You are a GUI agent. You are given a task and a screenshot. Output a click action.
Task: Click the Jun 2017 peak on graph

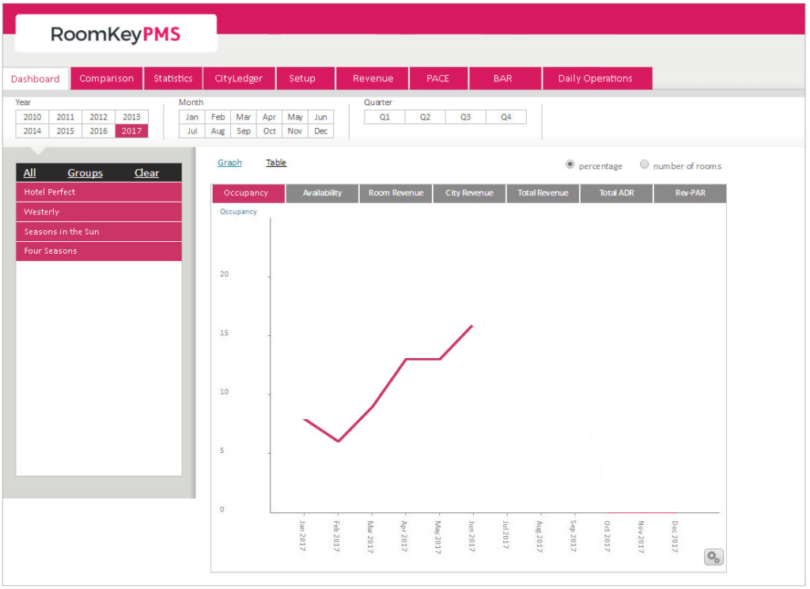[472, 326]
